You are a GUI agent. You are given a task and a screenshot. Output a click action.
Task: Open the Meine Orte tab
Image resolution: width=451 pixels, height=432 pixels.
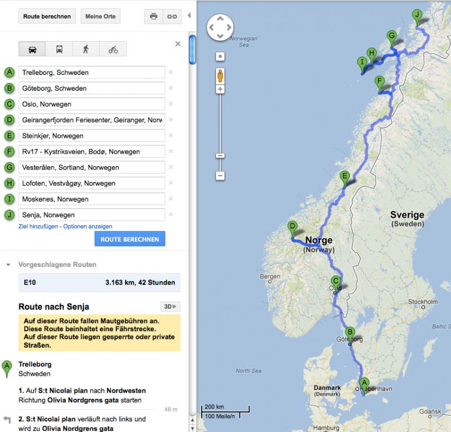100,16
